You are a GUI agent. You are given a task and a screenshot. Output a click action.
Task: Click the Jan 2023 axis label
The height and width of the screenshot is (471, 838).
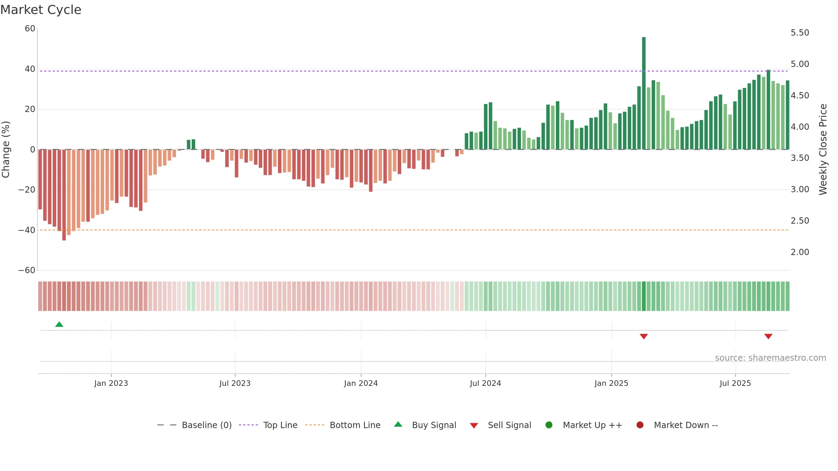(x=111, y=383)
